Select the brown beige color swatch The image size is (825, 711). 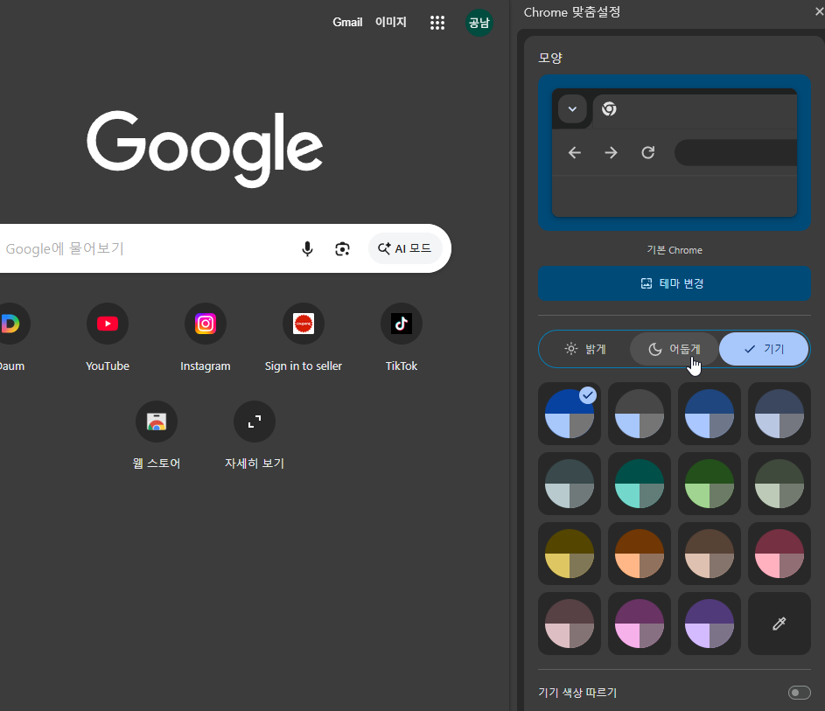point(710,554)
